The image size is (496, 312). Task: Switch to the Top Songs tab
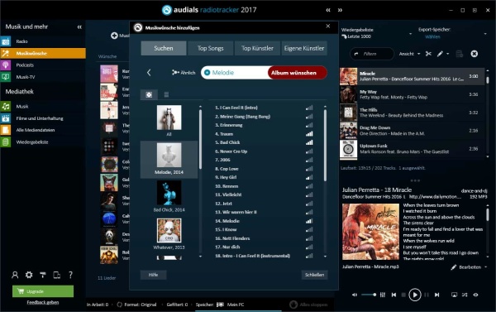(210, 48)
